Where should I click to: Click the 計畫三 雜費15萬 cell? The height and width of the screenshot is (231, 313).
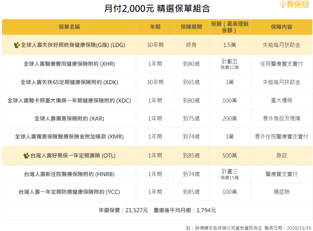pyautogui.click(x=230, y=174)
